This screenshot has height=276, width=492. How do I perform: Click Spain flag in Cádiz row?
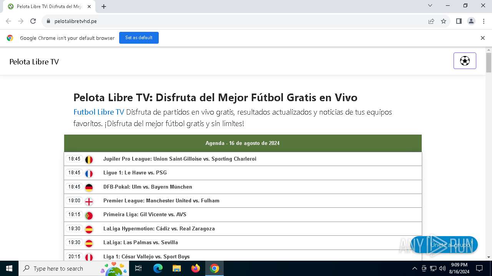tap(89, 229)
